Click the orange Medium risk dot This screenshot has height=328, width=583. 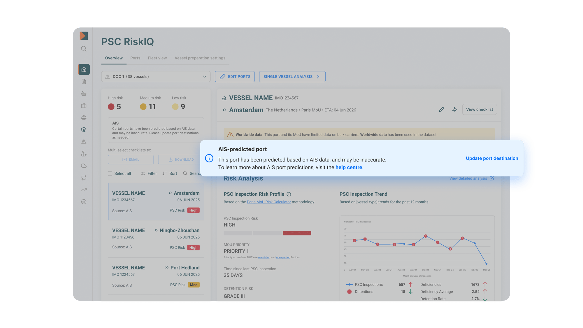coord(143,107)
